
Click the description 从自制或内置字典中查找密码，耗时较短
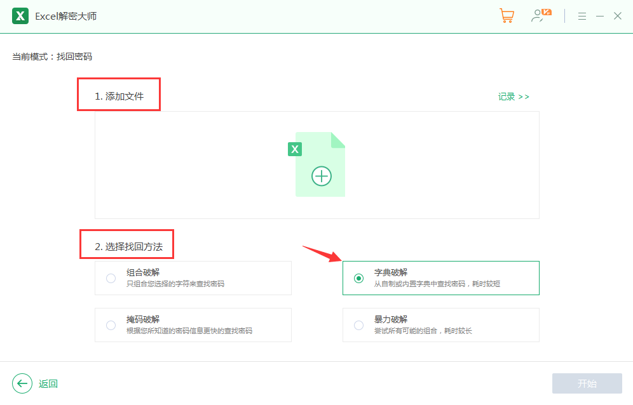[437, 284]
